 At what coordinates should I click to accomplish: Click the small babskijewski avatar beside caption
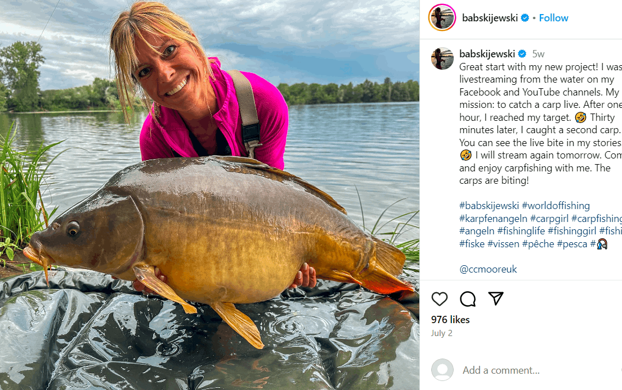click(x=442, y=58)
